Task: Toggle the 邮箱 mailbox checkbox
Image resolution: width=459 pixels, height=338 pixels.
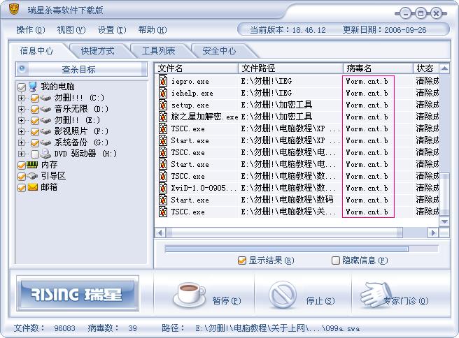Action: [22, 188]
